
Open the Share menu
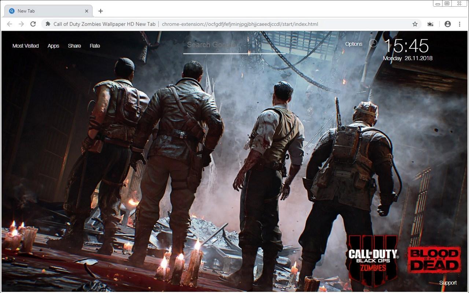tap(74, 46)
